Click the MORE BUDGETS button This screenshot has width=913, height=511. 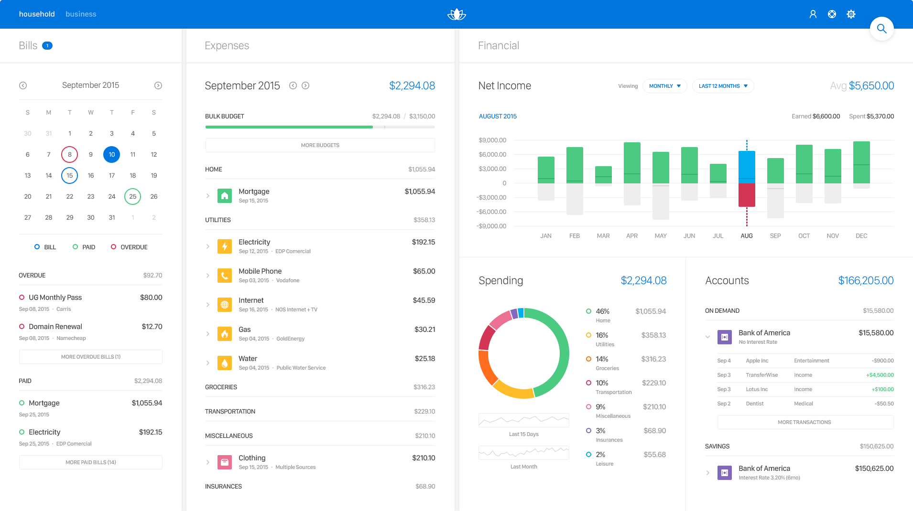[320, 145]
